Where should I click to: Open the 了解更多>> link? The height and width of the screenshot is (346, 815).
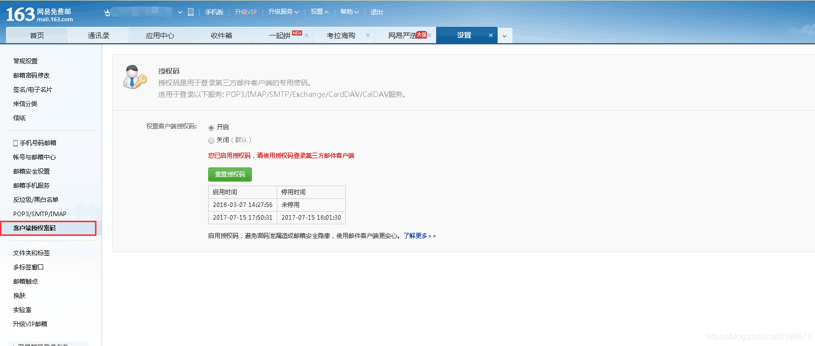(x=419, y=236)
